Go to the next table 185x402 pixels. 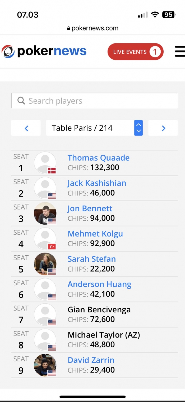(163, 128)
